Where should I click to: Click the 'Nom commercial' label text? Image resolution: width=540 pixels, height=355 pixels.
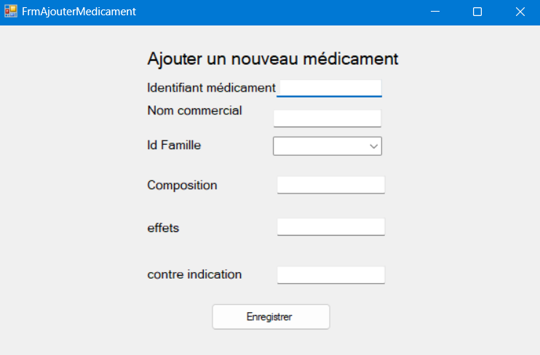pos(194,111)
